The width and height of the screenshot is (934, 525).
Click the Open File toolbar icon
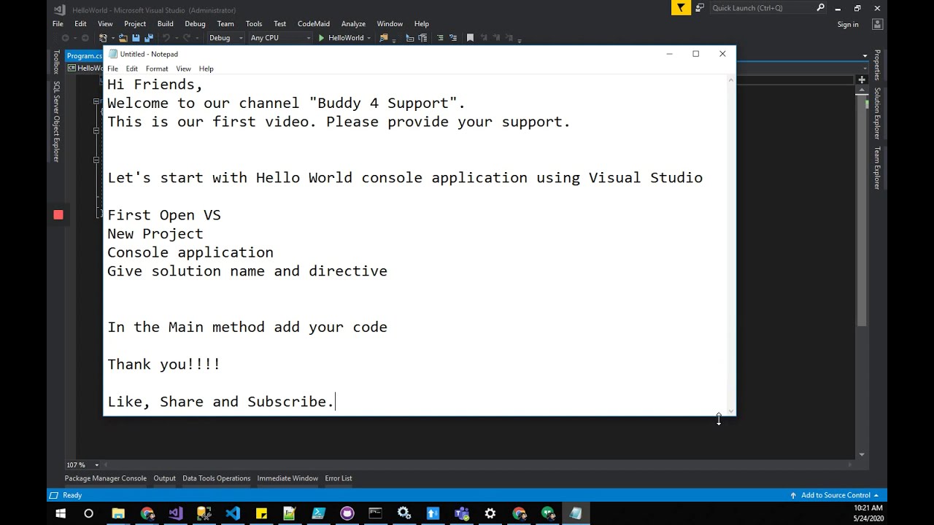(123, 38)
